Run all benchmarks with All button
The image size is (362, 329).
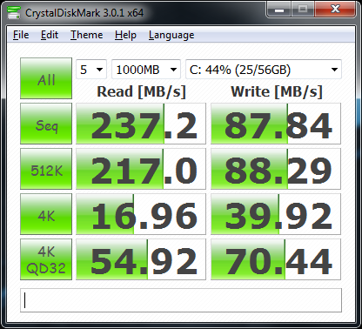coord(46,78)
